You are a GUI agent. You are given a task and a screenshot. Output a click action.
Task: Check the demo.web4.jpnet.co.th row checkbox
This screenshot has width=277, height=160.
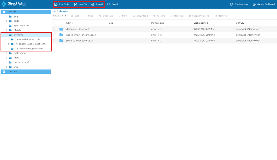pyautogui.click(x=55, y=29)
